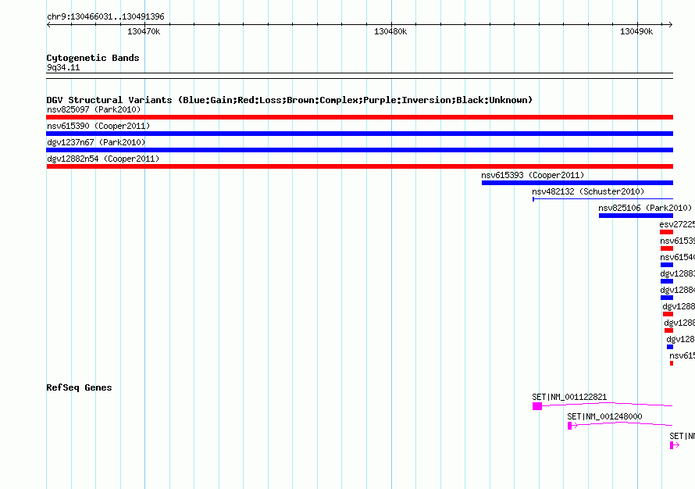Click the blue bar under dgv12883 label

coord(667,281)
